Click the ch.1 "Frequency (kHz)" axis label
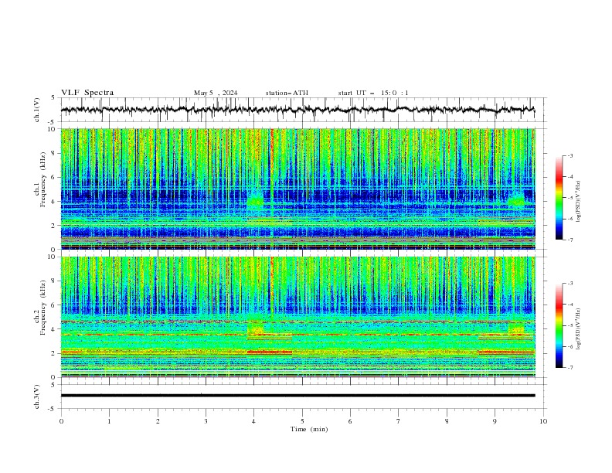Image resolution: width=612 pixels, height=473 pixels. [x=43, y=180]
